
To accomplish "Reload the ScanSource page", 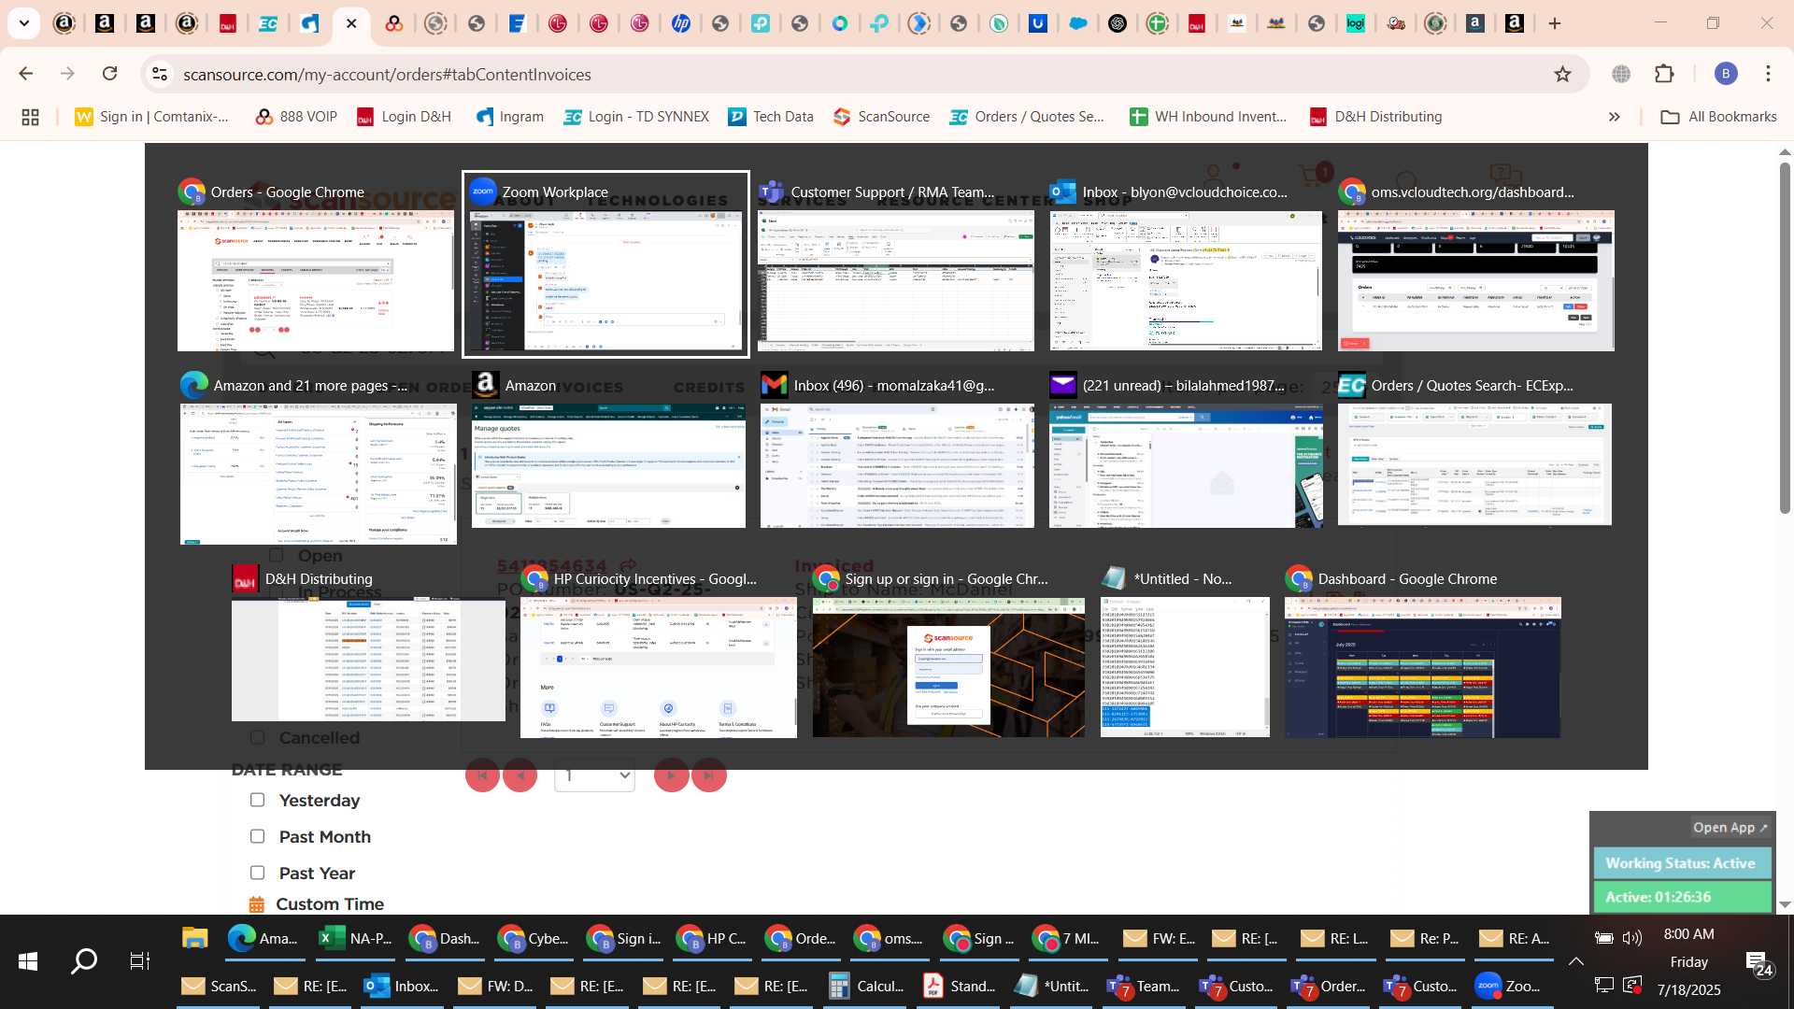I will tap(110, 74).
